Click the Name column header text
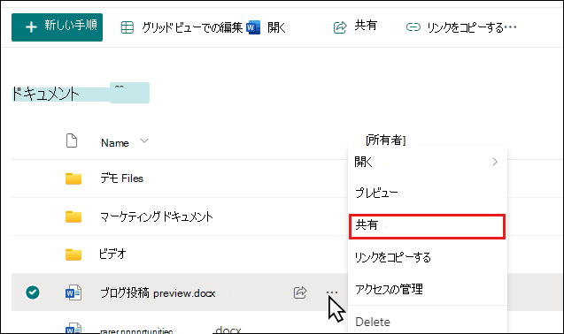 [115, 143]
